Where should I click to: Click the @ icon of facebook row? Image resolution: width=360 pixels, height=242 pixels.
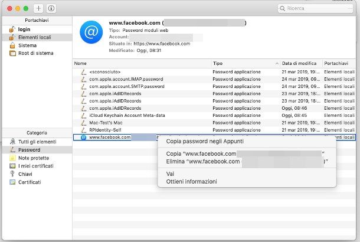pos(84,138)
